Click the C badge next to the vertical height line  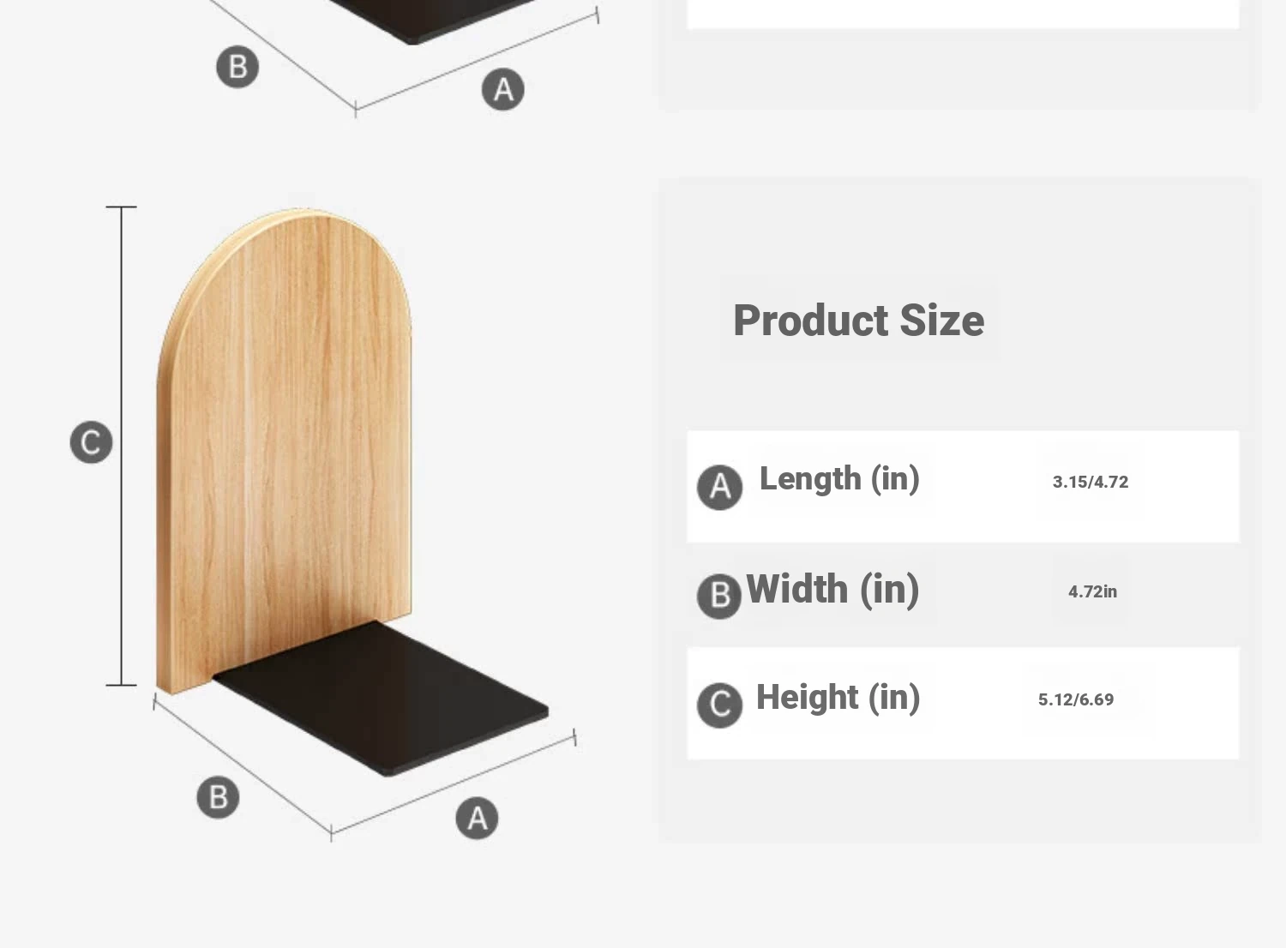click(x=91, y=442)
